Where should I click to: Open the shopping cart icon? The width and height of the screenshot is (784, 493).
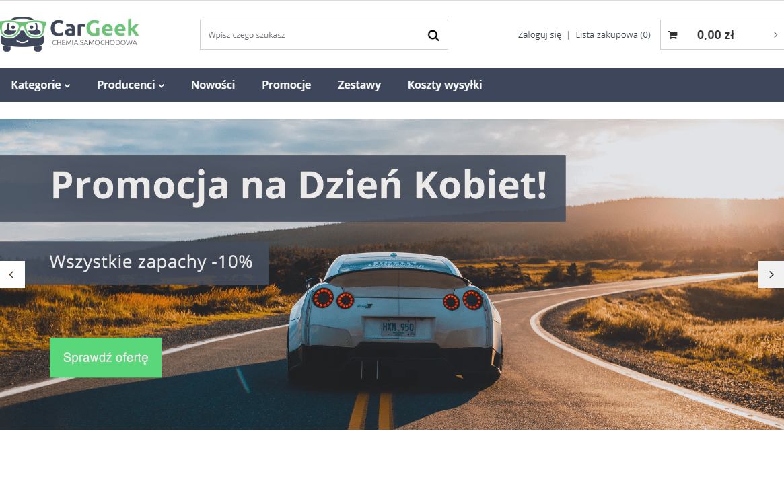672,35
